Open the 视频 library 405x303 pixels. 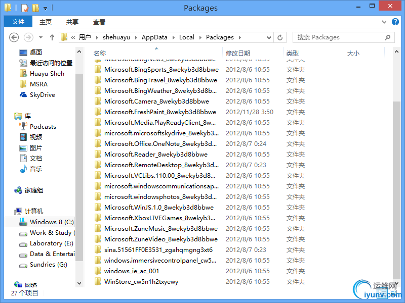(35, 137)
